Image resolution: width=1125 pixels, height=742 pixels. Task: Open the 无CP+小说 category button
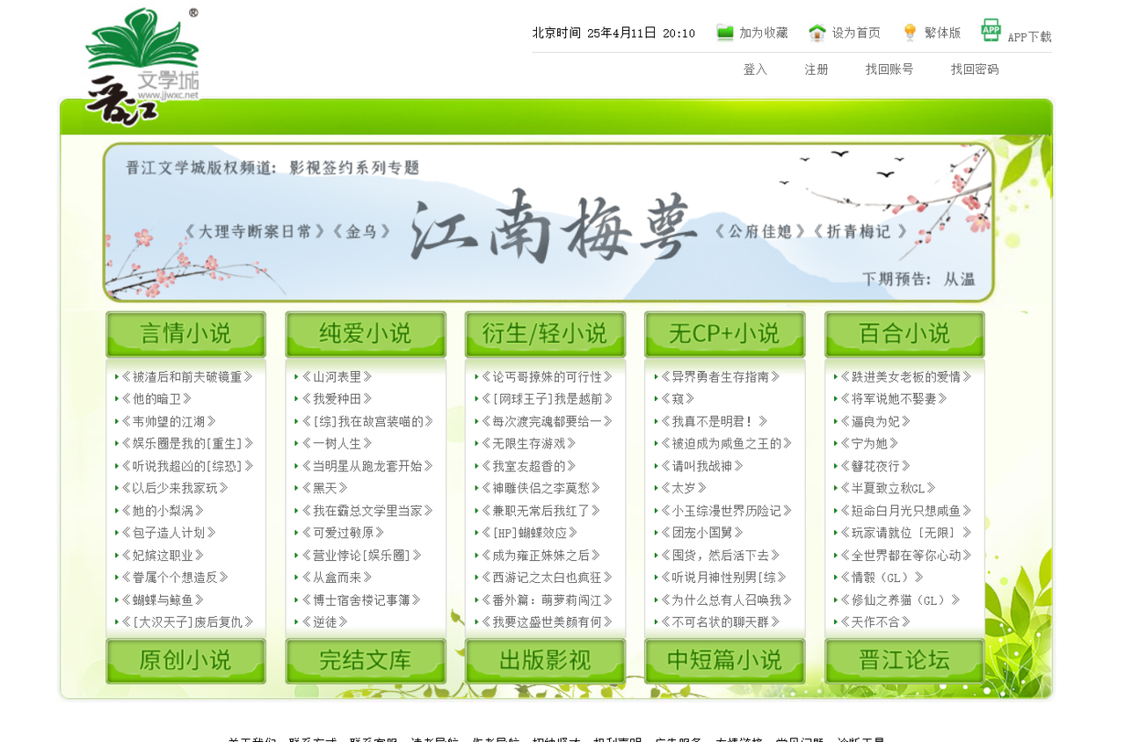click(x=724, y=334)
